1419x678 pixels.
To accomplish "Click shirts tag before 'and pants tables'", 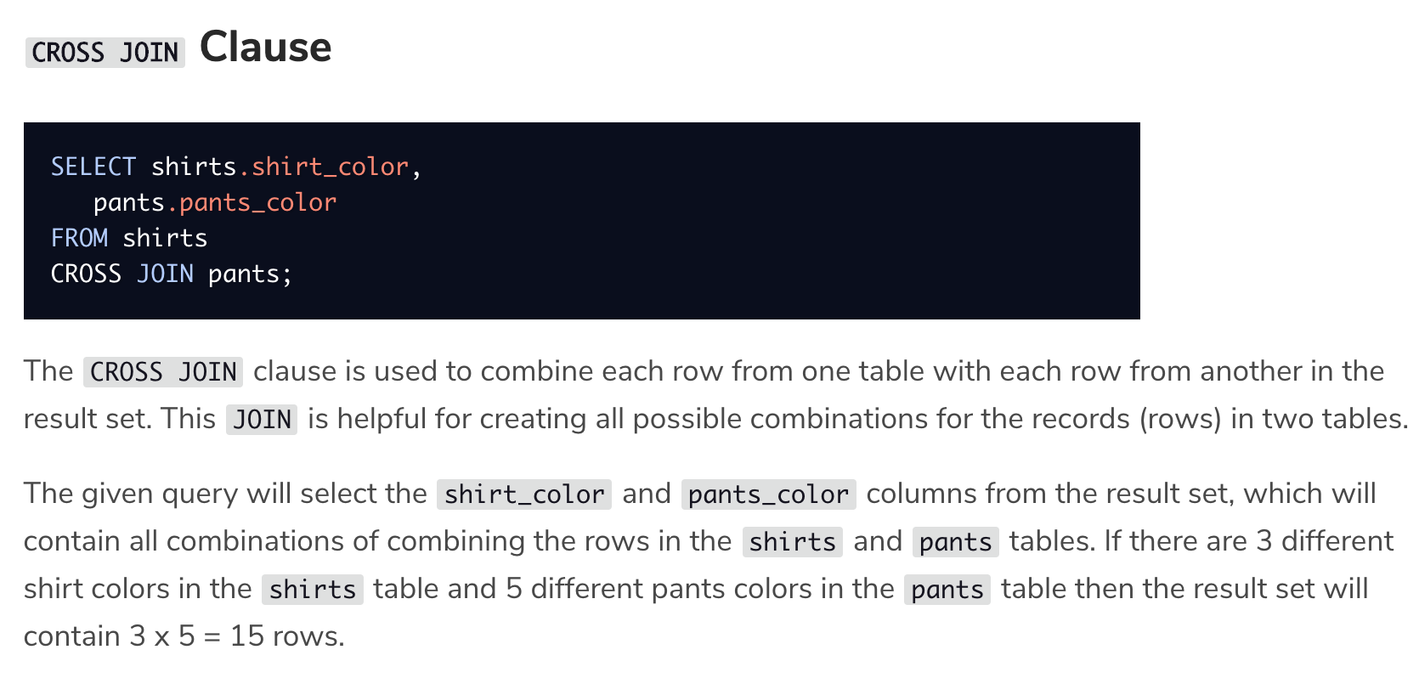I will [793, 542].
